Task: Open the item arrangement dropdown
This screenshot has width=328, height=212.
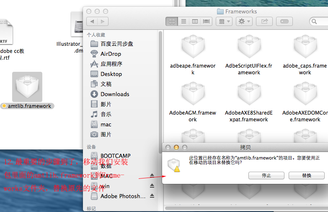Action: pyautogui.click(x=224, y=21)
